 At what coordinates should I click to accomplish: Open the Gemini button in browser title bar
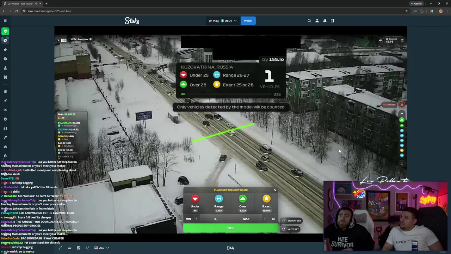(x=416, y=4)
